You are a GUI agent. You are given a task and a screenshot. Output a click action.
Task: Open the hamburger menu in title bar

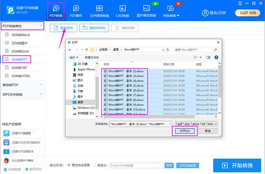[x=240, y=3]
